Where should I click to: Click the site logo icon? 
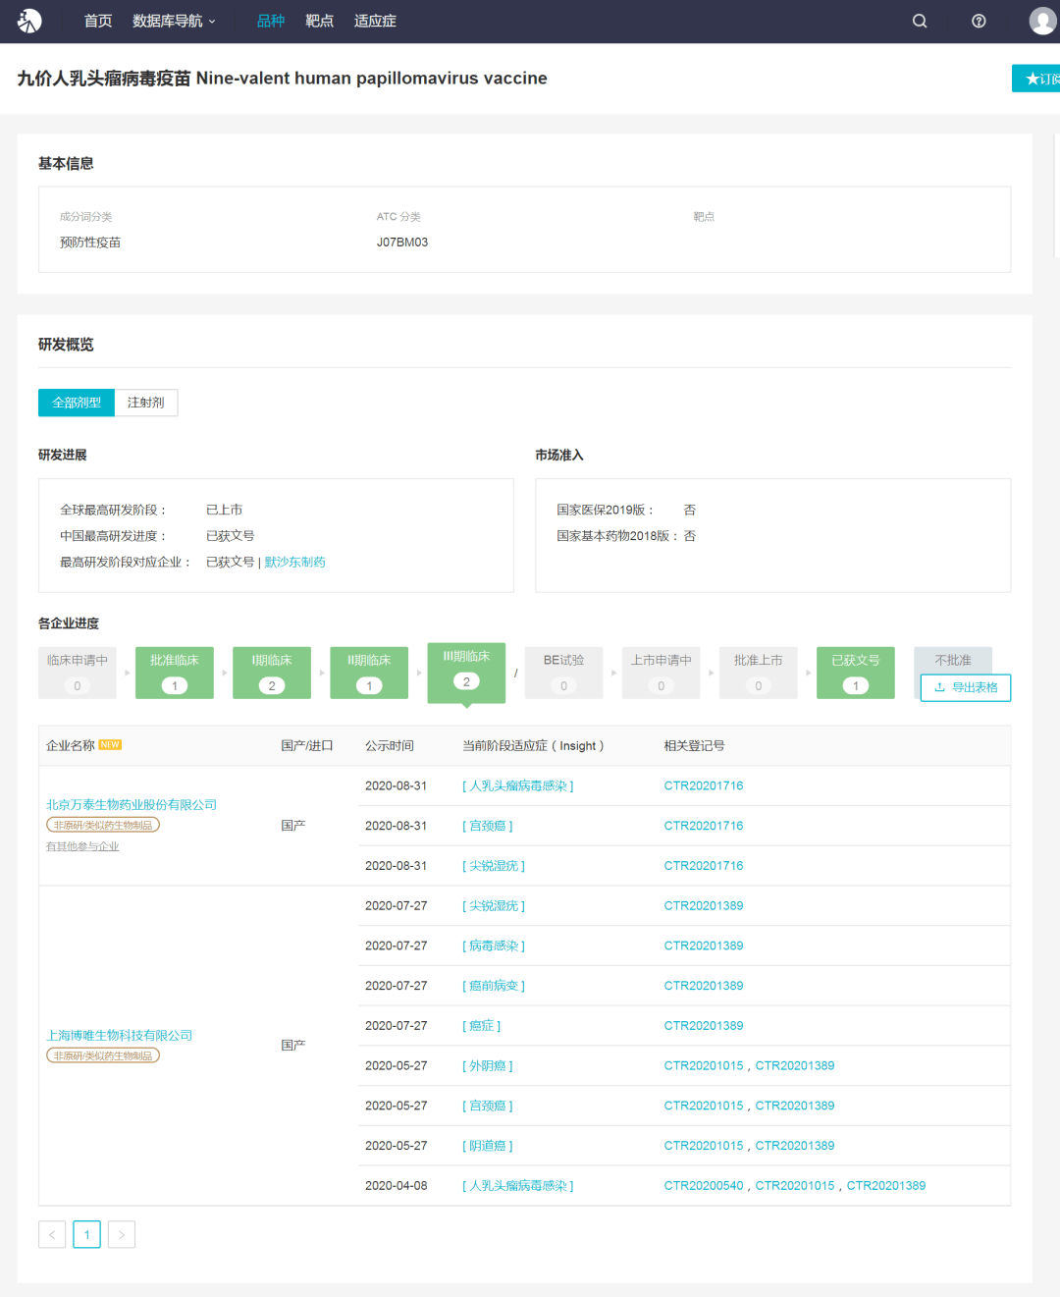point(29,21)
